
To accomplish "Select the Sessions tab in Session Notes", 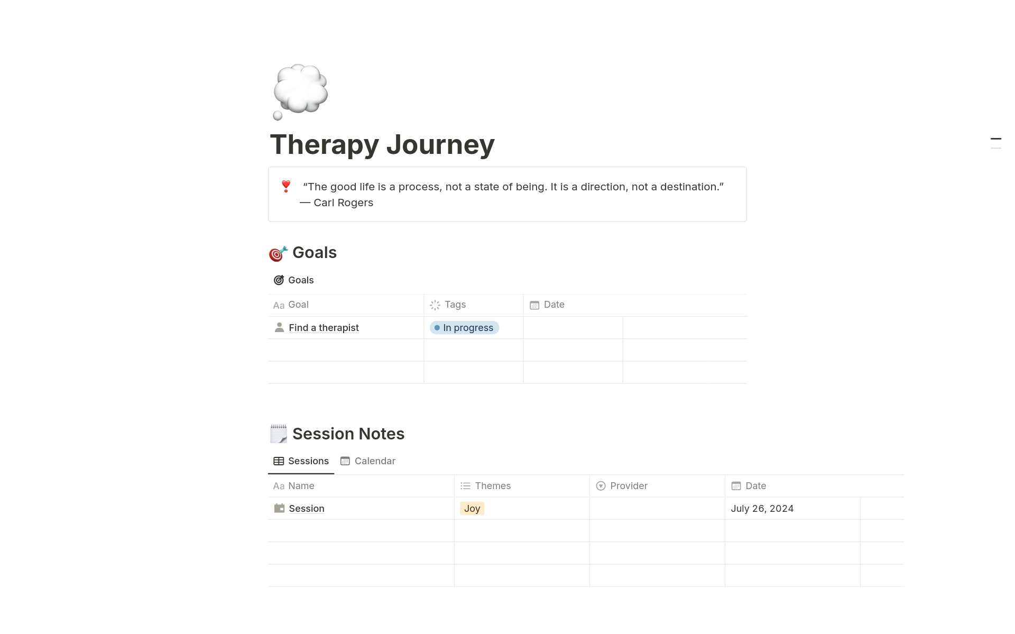I will click(x=301, y=461).
